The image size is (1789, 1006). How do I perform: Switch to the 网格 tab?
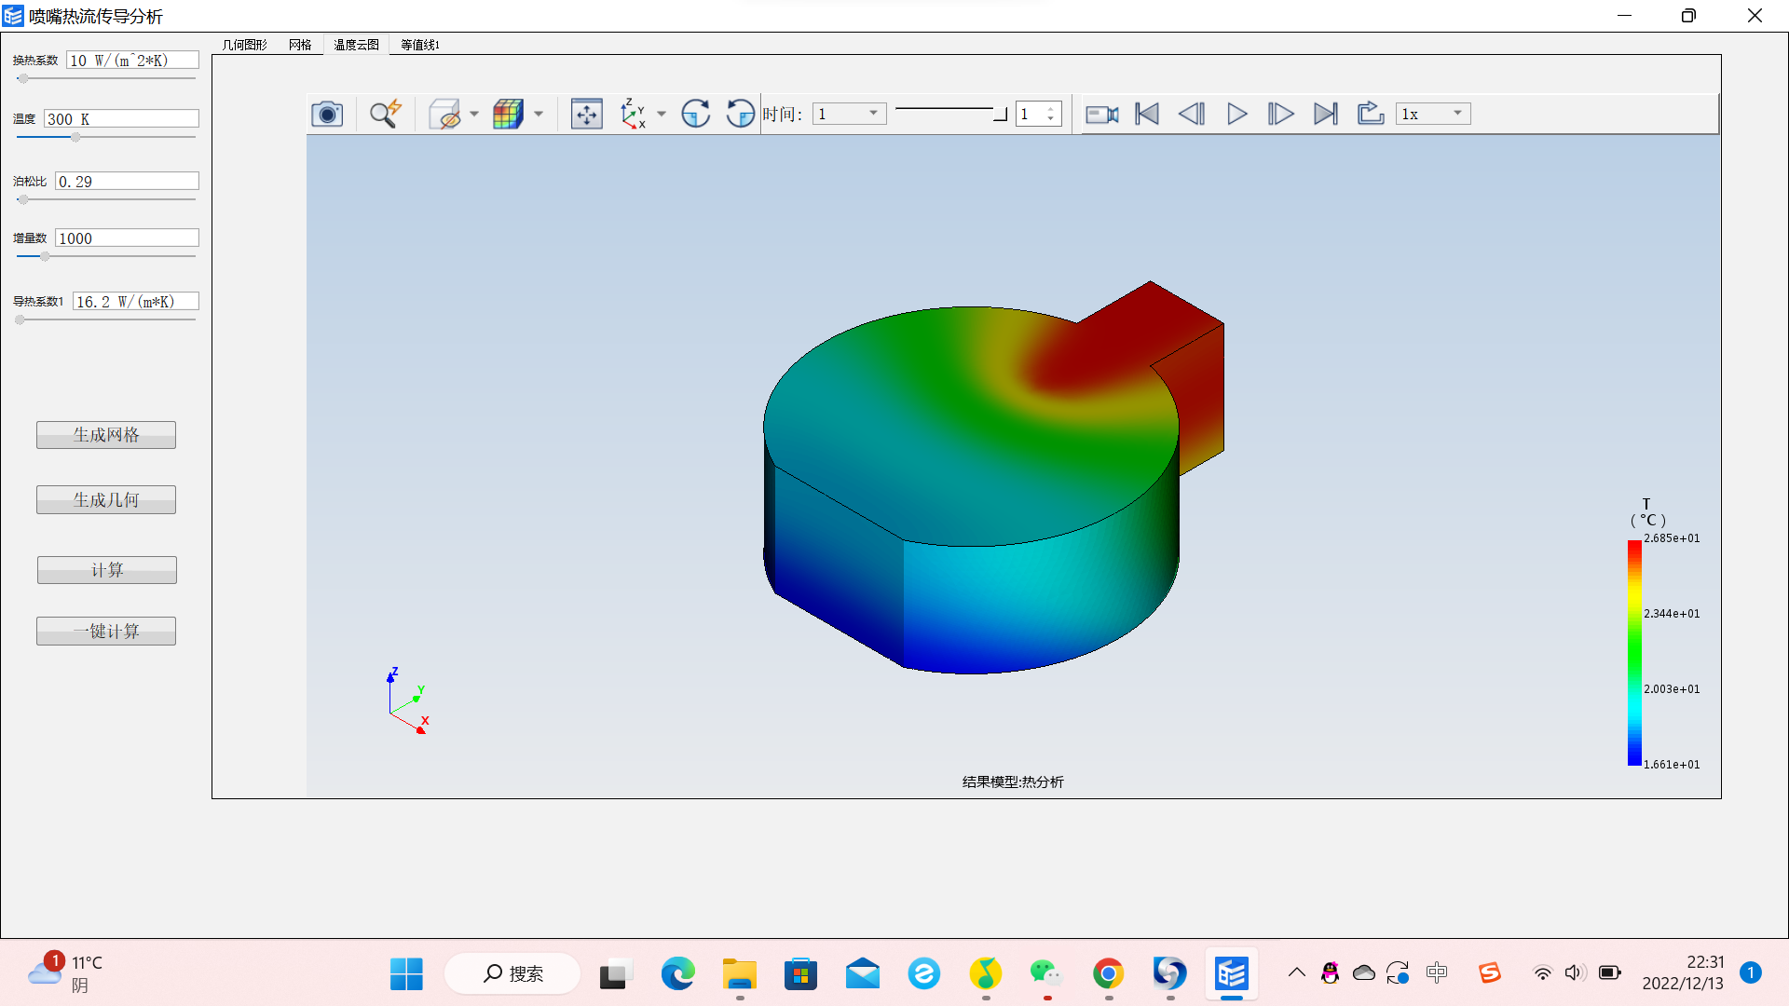coord(300,45)
